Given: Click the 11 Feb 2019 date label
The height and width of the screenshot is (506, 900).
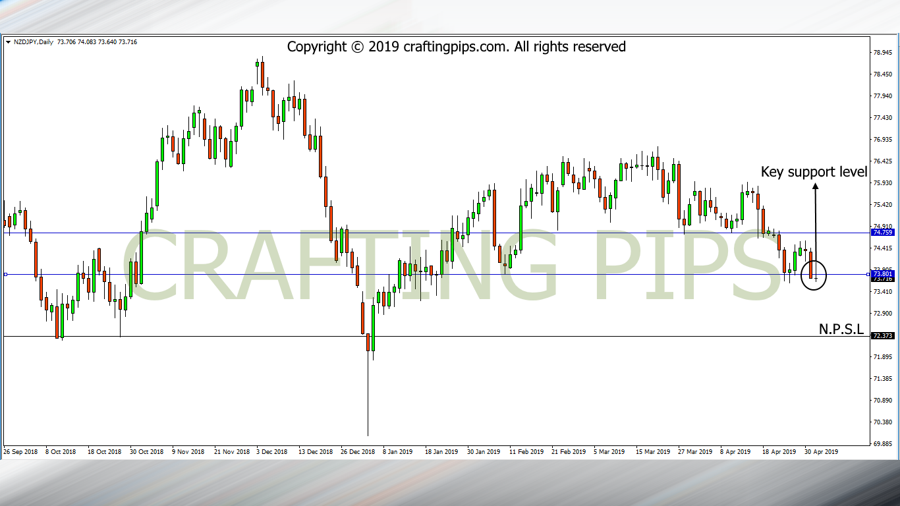Looking at the screenshot, I should coord(526,452).
